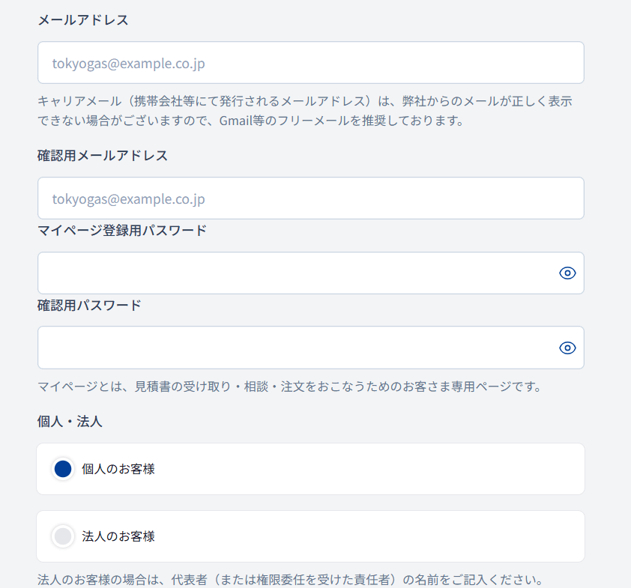The image size is (631, 588).
Task: Click the 法人のお客様の場合は note text
Action: tap(289, 580)
